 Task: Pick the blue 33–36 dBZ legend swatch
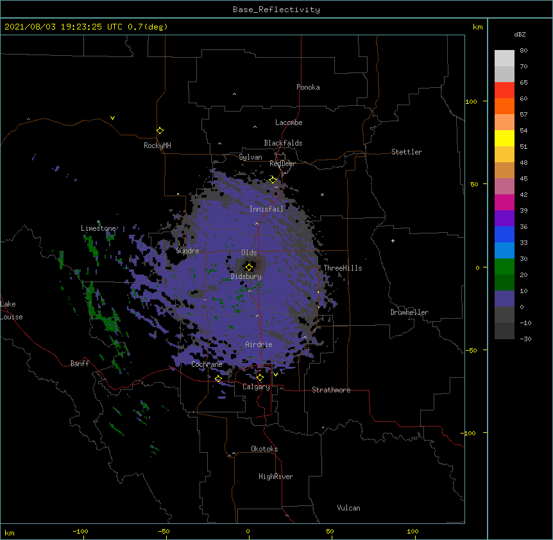coord(504,234)
